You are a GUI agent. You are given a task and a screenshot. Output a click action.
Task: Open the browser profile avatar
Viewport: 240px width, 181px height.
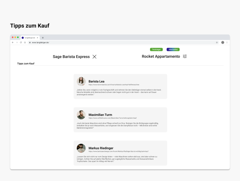[x=222, y=42]
